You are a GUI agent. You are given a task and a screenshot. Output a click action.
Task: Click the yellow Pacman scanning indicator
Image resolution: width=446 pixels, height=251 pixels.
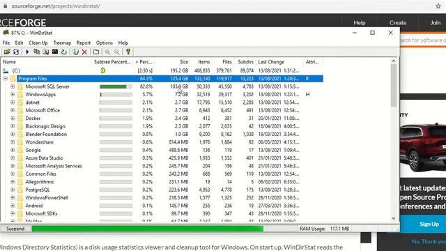(x=103, y=70)
